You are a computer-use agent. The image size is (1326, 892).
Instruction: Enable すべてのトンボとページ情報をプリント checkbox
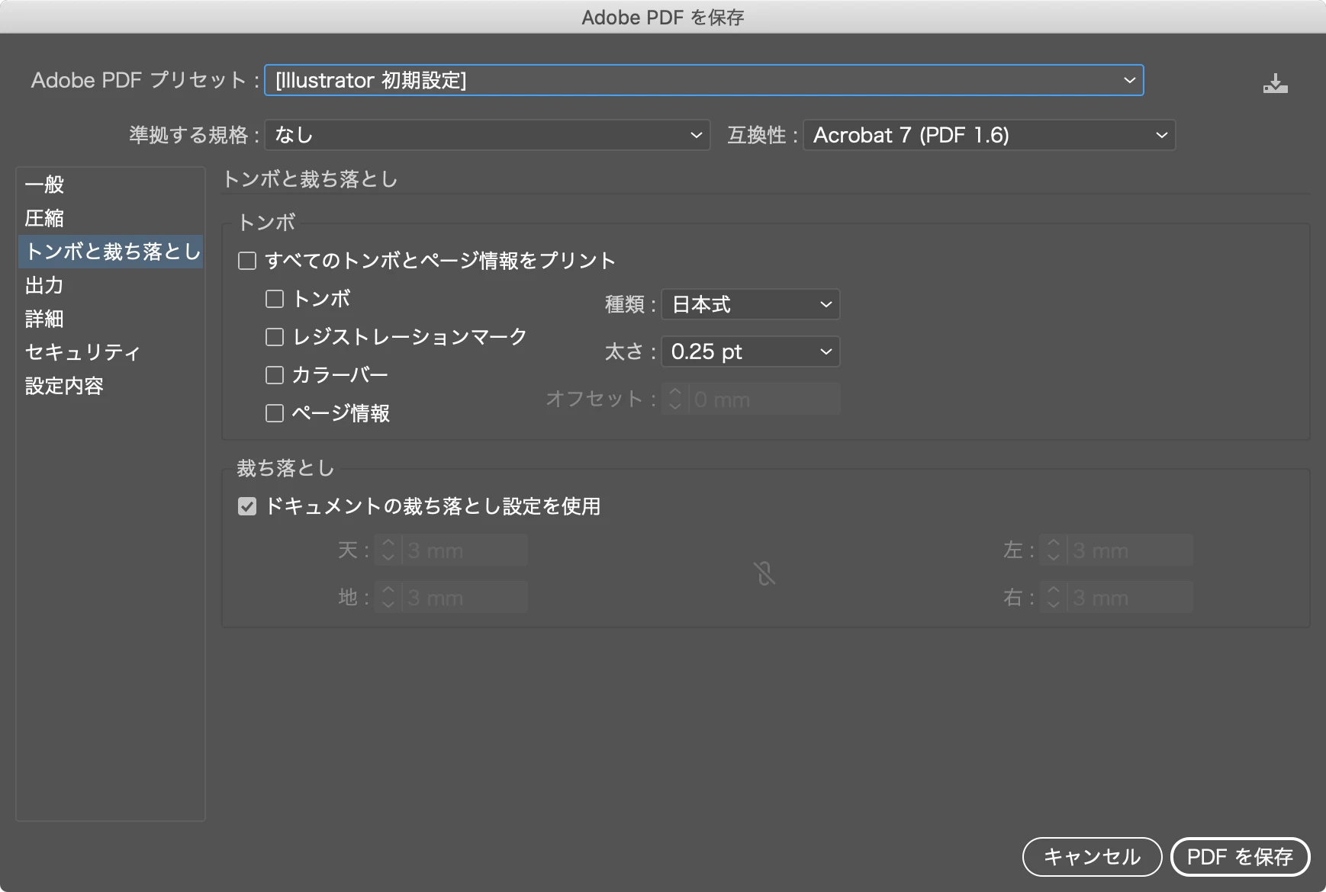tap(247, 261)
